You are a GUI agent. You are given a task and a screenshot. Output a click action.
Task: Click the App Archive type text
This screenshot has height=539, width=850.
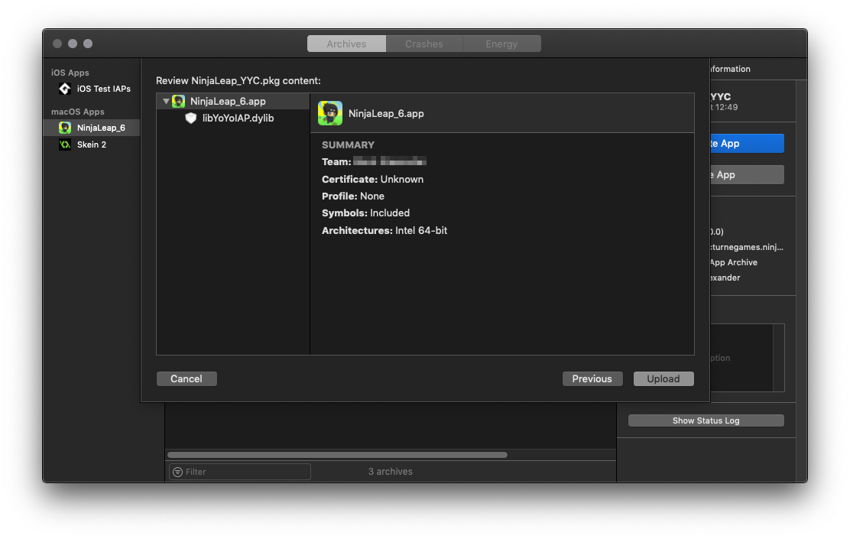734,262
